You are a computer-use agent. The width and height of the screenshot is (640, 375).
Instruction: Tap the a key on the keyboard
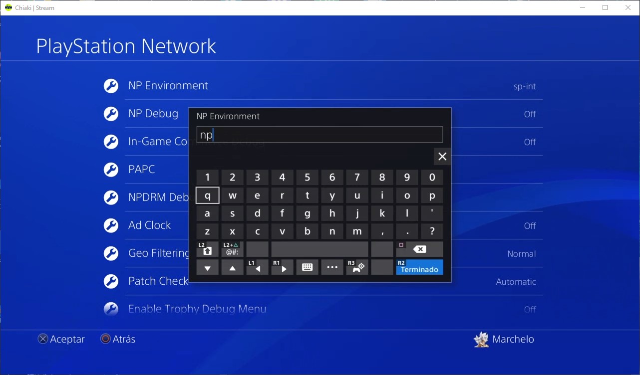(x=208, y=213)
